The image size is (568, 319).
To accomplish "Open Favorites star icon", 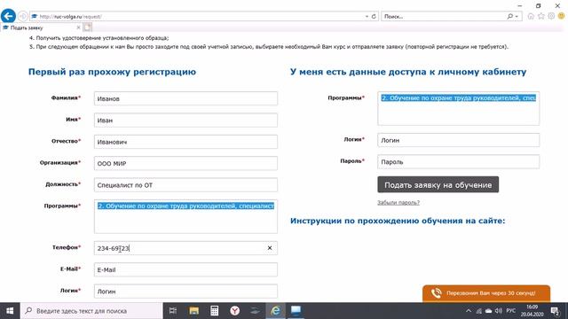I will pyautogui.click(x=541, y=16).
